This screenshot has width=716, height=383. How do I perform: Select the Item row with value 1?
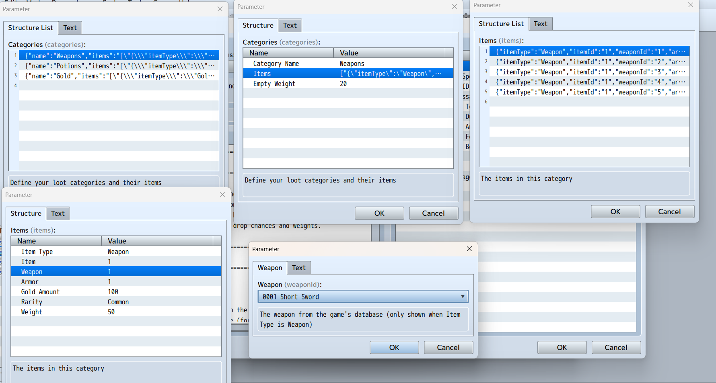(x=116, y=262)
